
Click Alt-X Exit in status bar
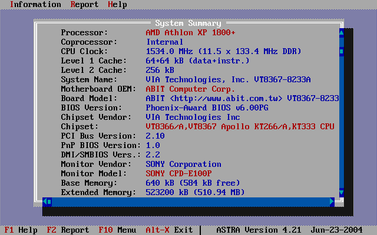point(169,230)
